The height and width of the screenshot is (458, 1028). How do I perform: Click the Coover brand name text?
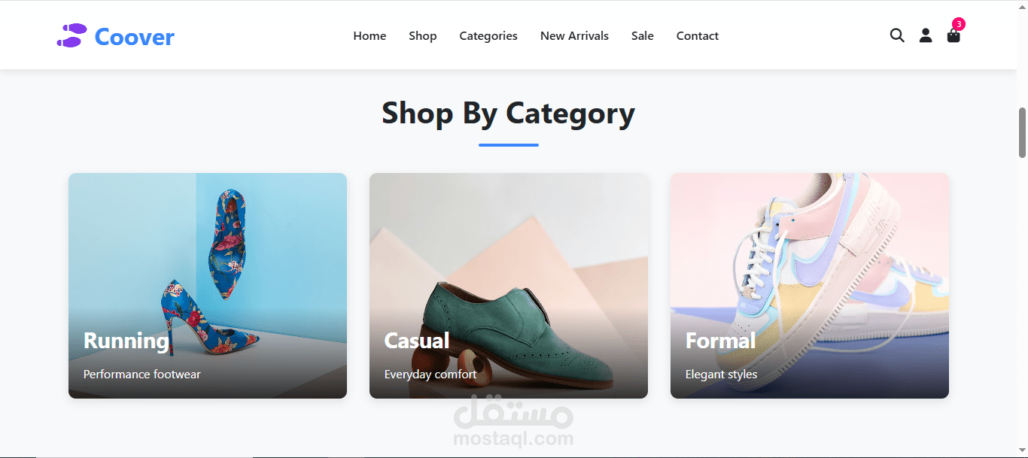coord(135,36)
